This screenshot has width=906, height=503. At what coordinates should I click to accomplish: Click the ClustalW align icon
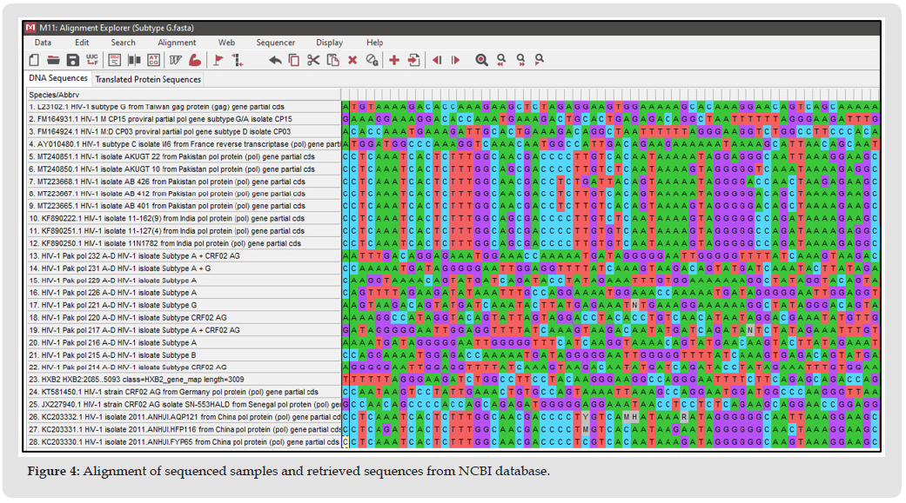coord(176,60)
